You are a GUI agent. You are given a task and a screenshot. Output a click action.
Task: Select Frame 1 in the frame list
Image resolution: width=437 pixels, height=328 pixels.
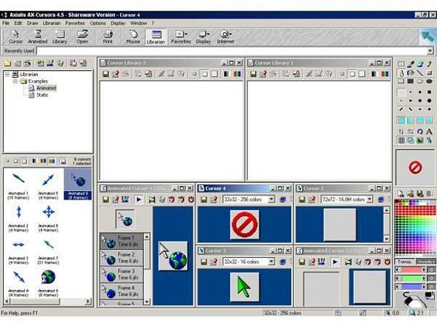[121, 242]
